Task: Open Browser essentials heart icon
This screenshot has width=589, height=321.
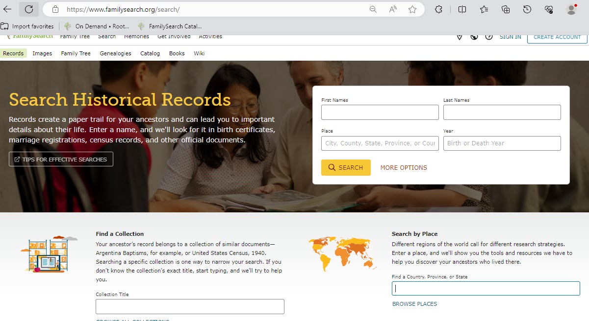Action: click(x=549, y=9)
